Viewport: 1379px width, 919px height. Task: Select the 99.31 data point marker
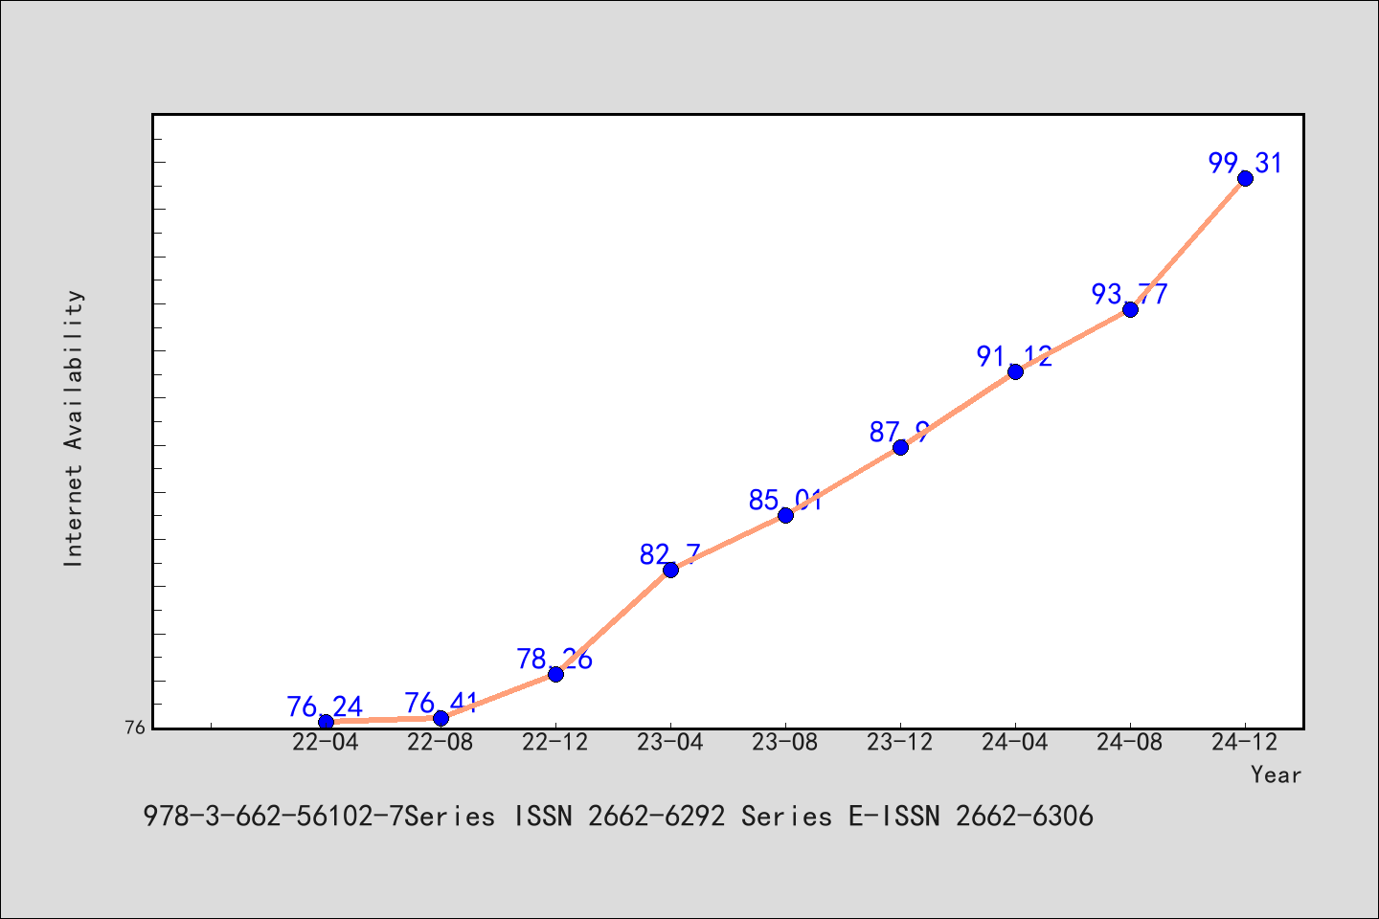pos(1245,178)
